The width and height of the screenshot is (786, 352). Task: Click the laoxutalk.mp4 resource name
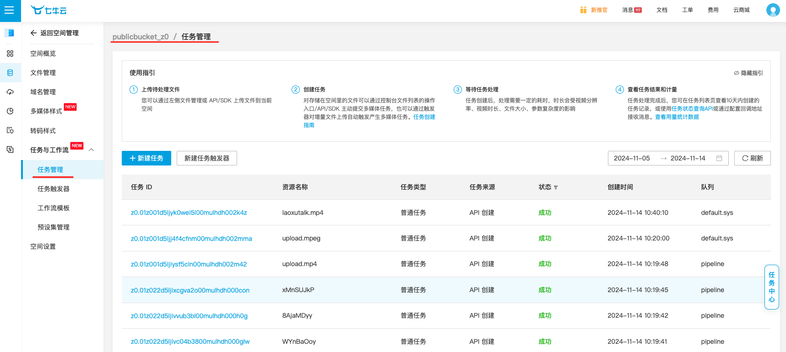coord(303,213)
